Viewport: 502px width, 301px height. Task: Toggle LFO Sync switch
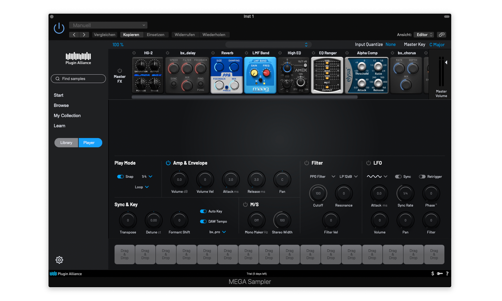pyautogui.click(x=398, y=177)
